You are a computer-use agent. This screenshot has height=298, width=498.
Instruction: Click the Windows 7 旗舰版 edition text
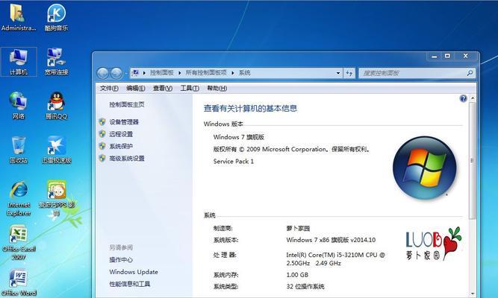pos(239,137)
